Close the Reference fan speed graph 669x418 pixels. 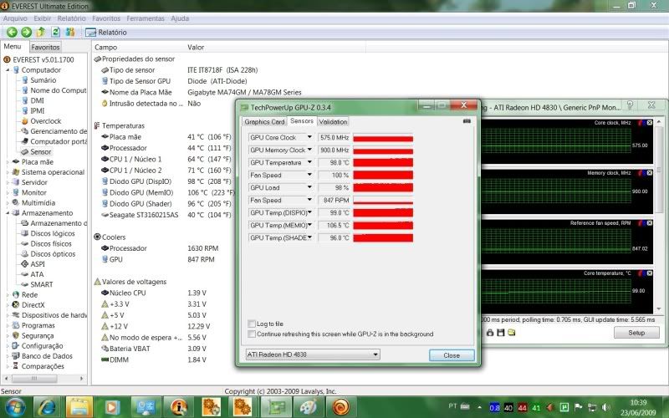click(x=650, y=223)
